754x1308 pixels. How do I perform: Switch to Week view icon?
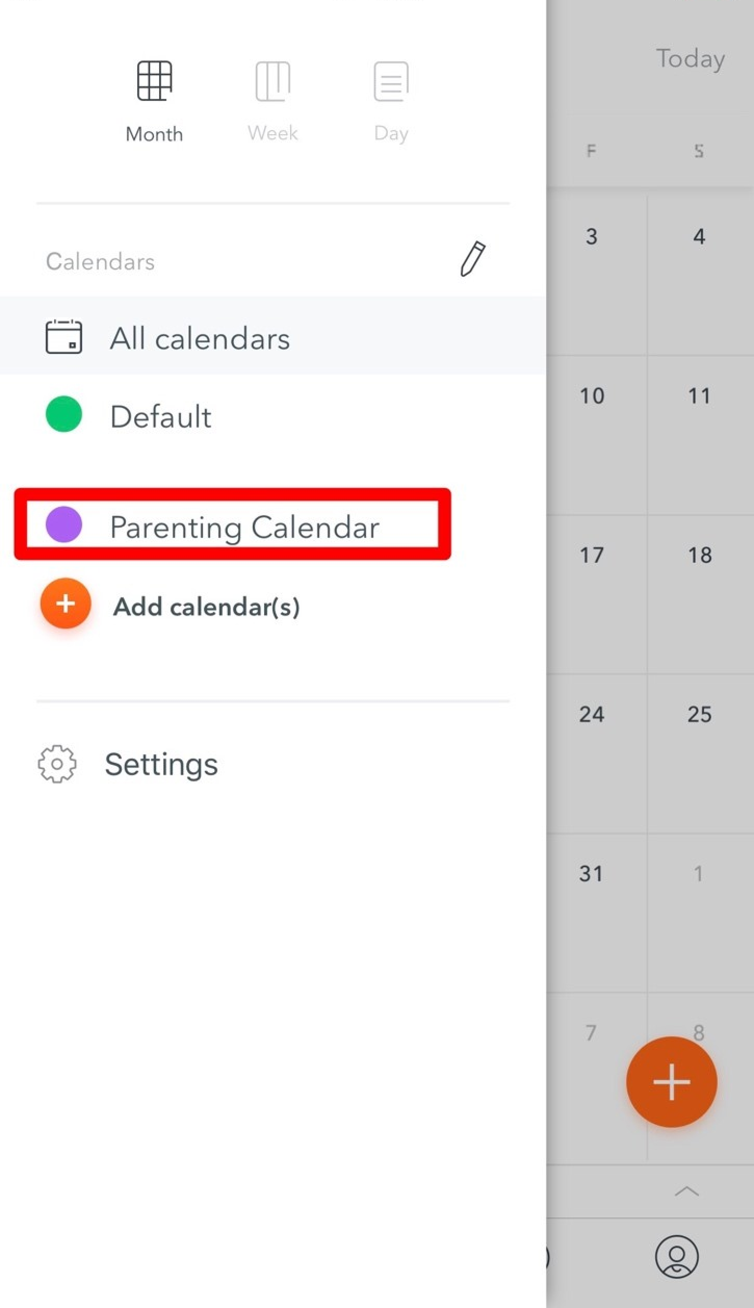[272, 81]
